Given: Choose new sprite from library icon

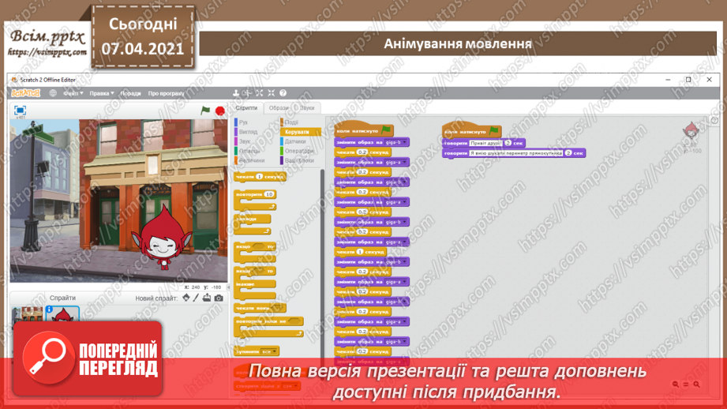Looking at the screenshot, I should [186, 298].
